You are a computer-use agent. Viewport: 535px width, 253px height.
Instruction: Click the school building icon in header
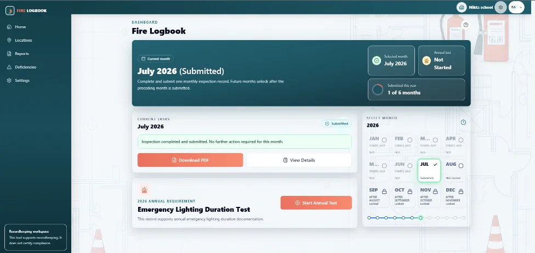click(462, 7)
